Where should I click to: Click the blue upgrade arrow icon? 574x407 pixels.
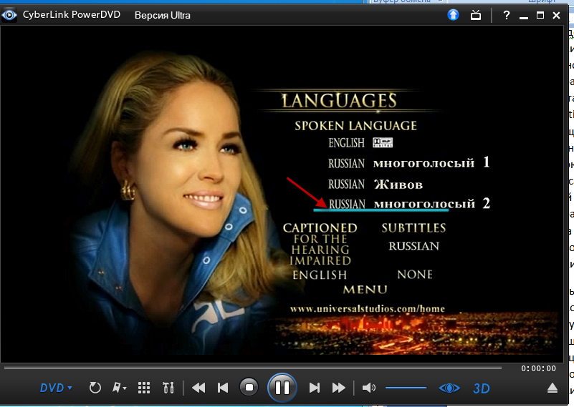tap(453, 15)
